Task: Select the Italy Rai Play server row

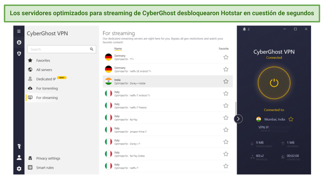Action: coord(168,118)
